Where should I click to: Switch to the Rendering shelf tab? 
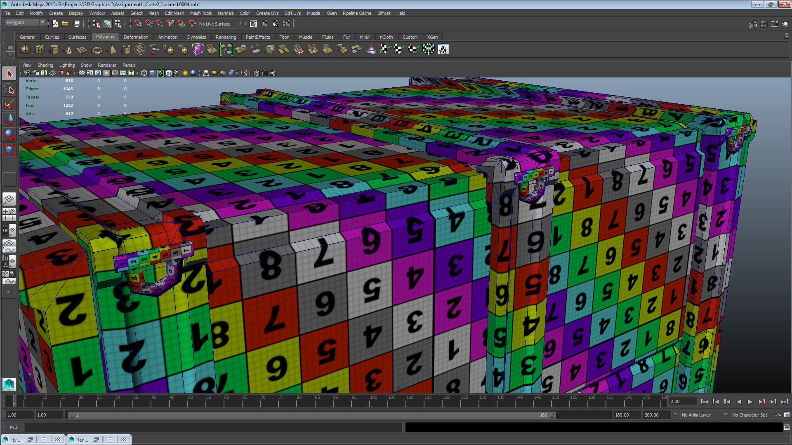(x=226, y=37)
